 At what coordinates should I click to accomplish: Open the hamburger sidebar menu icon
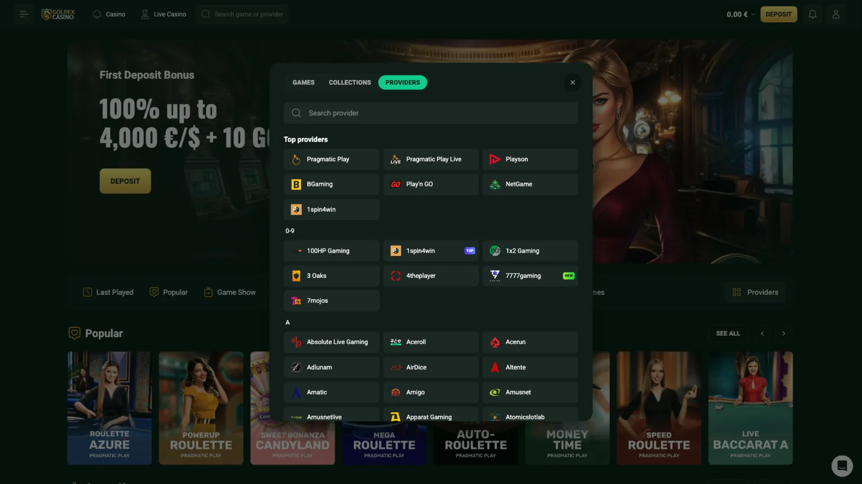(x=24, y=14)
